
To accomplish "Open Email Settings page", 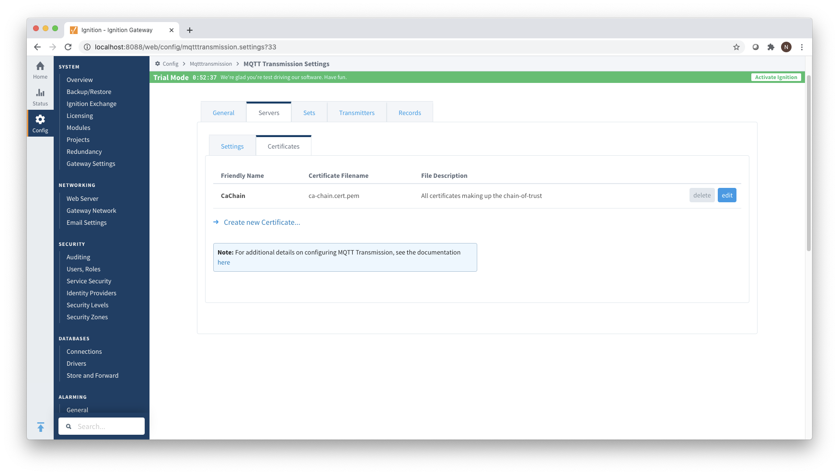I will point(87,222).
